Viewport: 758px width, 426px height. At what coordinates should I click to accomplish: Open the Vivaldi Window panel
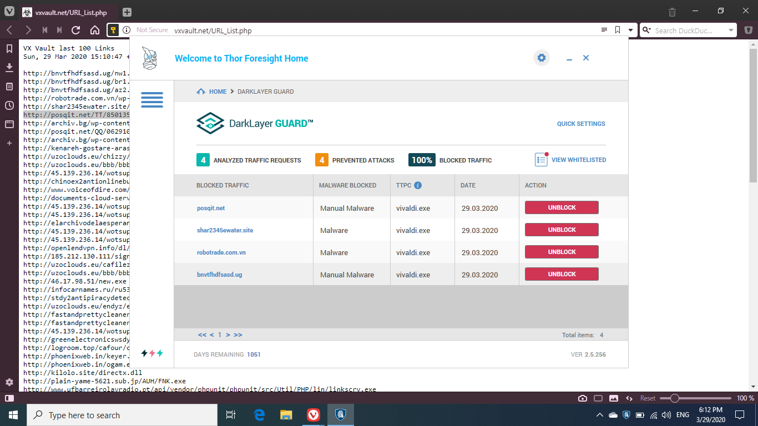click(9, 124)
